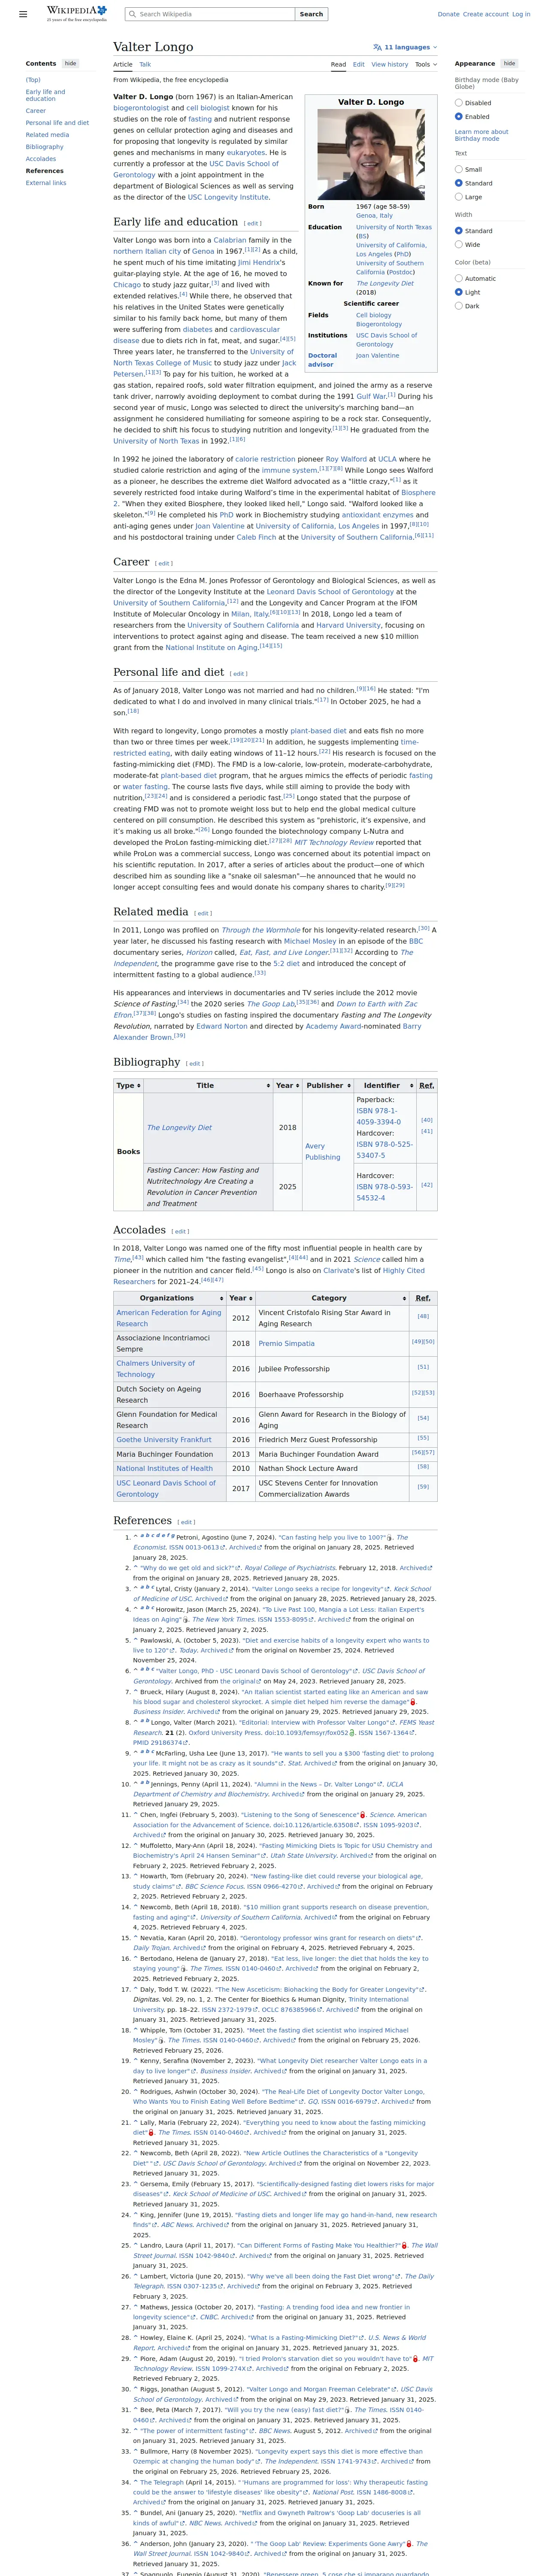This screenshot has height=2576, width=551.
Task: Click the Create account link
Action: click(486, 14)
